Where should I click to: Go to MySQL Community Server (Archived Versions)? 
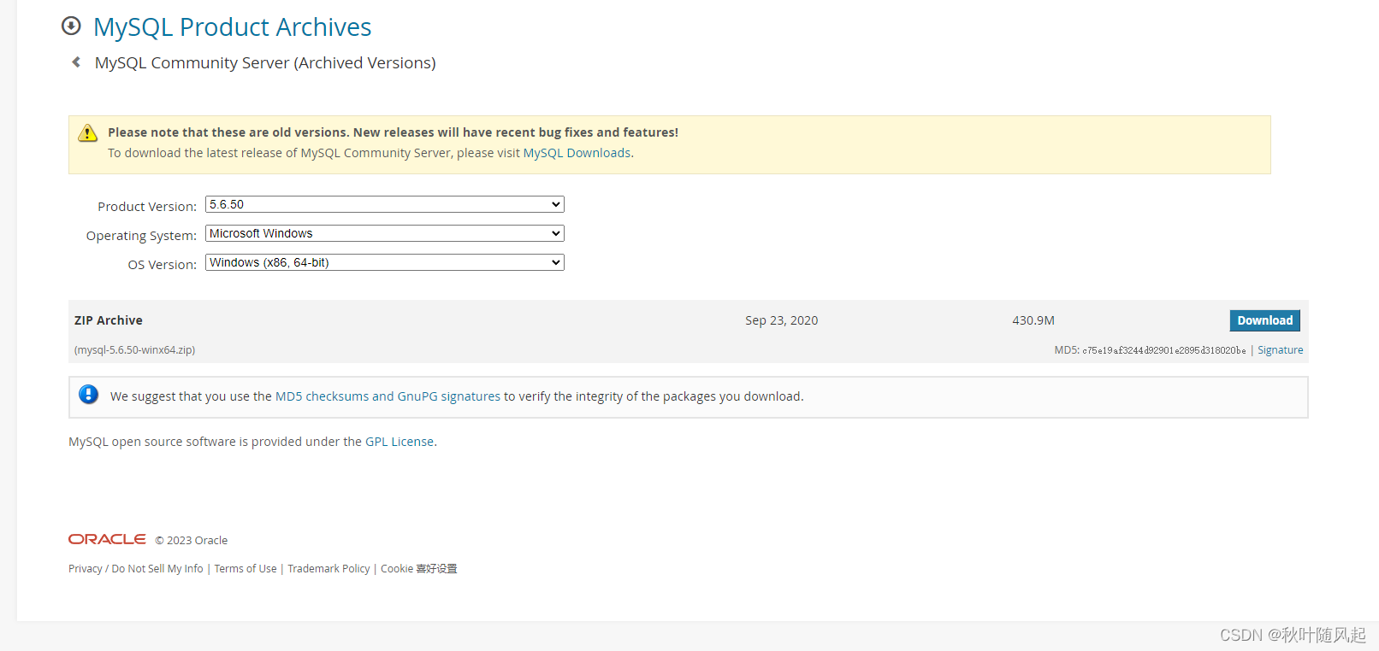coord(265,62)
